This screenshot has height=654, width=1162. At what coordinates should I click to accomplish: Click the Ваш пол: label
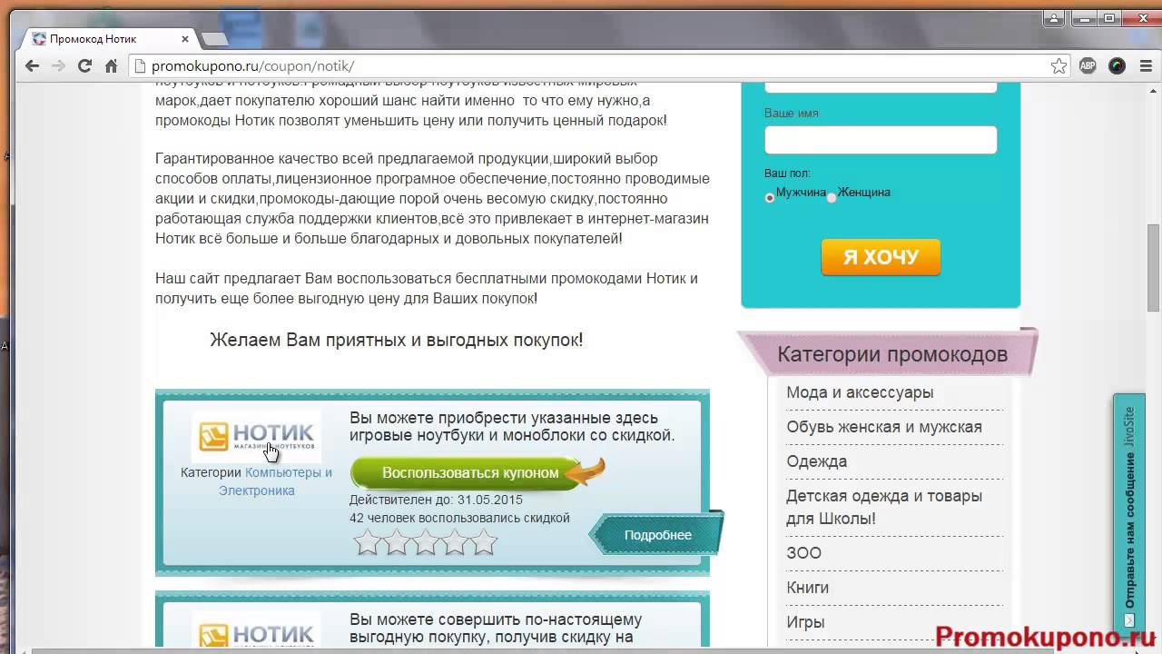click(787, 173)
